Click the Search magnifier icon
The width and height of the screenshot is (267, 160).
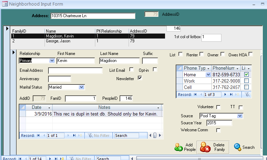click(237, 147)
